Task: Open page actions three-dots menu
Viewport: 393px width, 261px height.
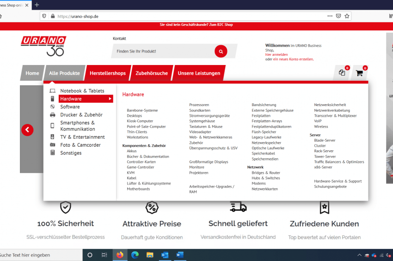Action: (330, 16)
